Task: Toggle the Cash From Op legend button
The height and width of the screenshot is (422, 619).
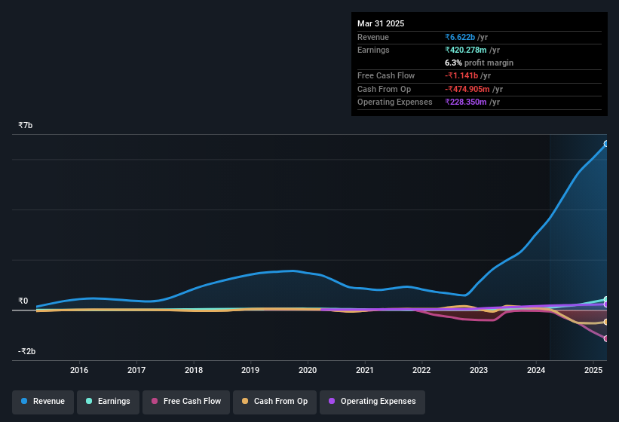Action: coord(274,402)
